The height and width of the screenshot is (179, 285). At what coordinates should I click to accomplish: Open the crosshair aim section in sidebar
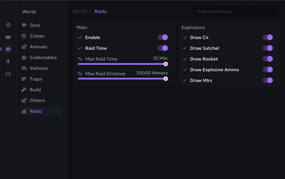pyautogui.click(x=8, y=25)
